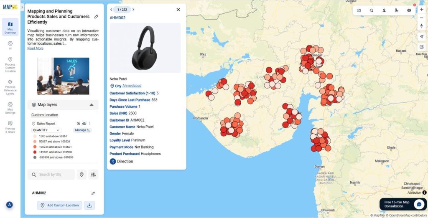Select the measure tool in map toolbar

(x=397, y=10)
